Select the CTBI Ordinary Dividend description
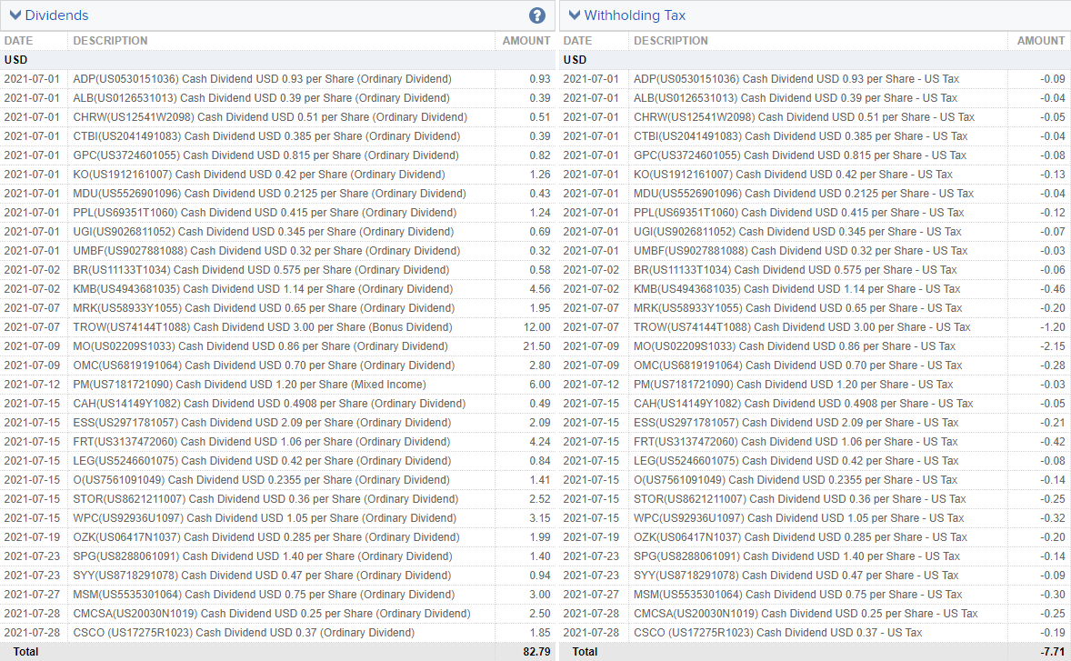The image size is (1071, 661). pos(266,136)
